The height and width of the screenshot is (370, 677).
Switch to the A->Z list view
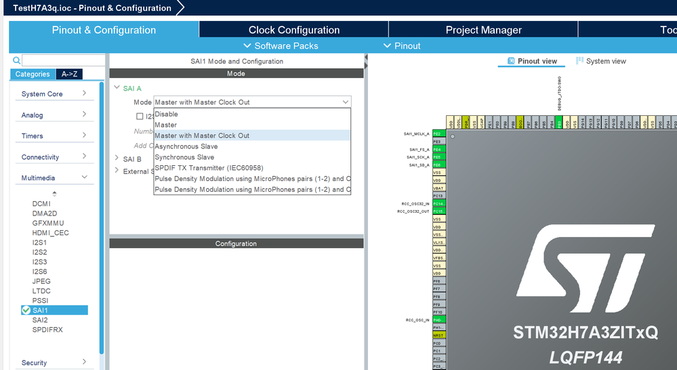point(69,75)
